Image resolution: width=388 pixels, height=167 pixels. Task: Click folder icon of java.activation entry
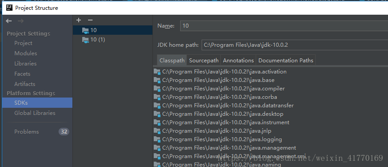click(x=157, y=72)
